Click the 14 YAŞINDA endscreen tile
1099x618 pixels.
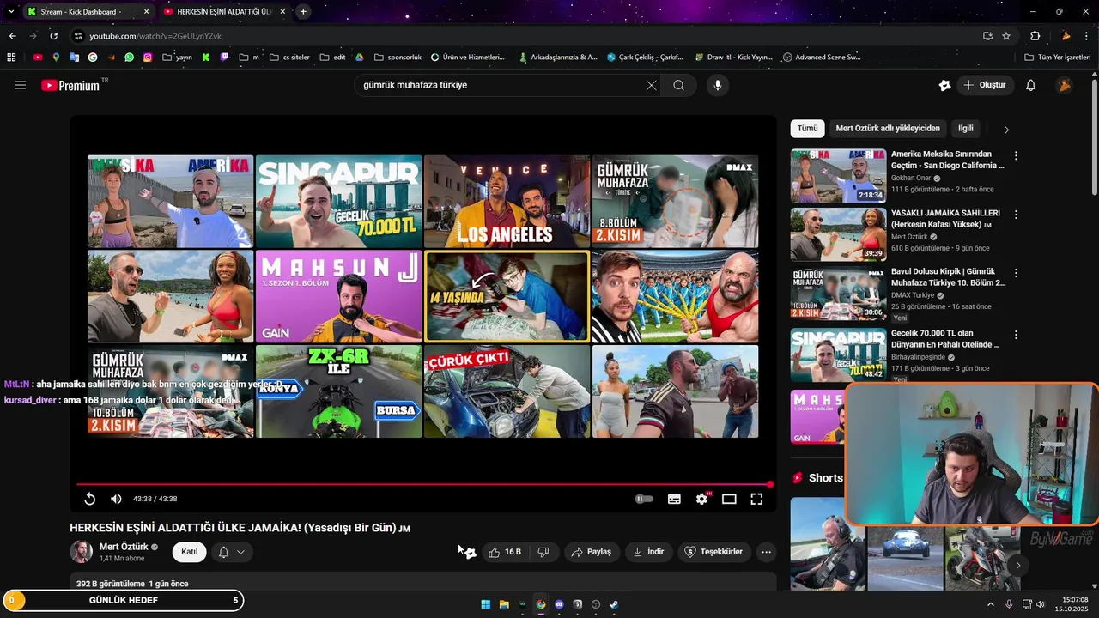(507, 296)
